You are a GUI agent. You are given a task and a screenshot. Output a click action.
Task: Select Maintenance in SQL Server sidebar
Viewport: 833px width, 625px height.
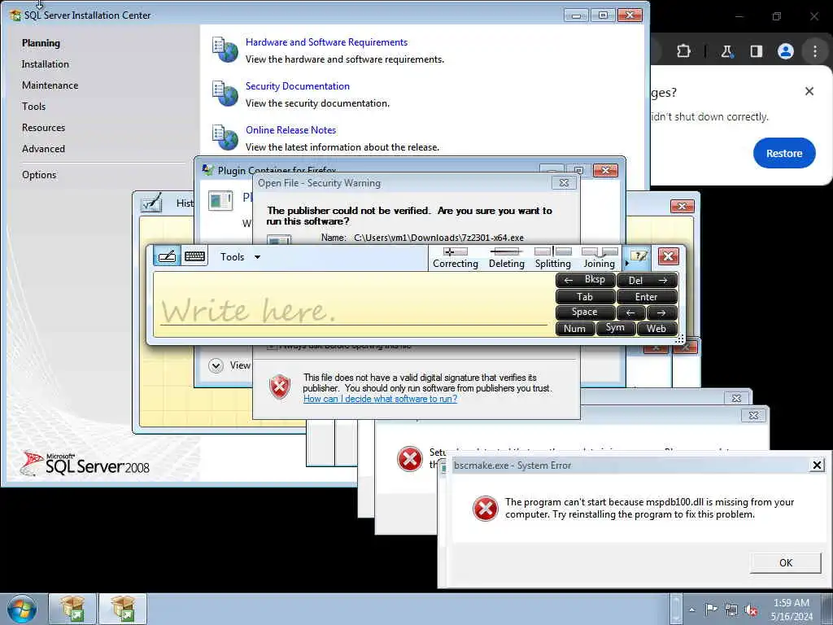50,85
